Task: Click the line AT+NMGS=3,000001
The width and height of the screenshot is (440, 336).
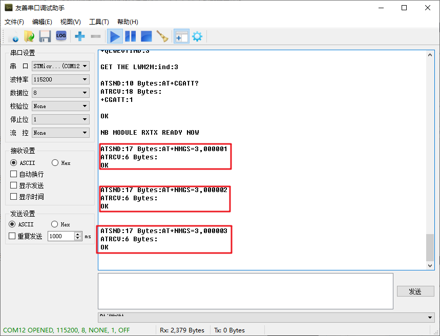Action: (x=164, y=149)
